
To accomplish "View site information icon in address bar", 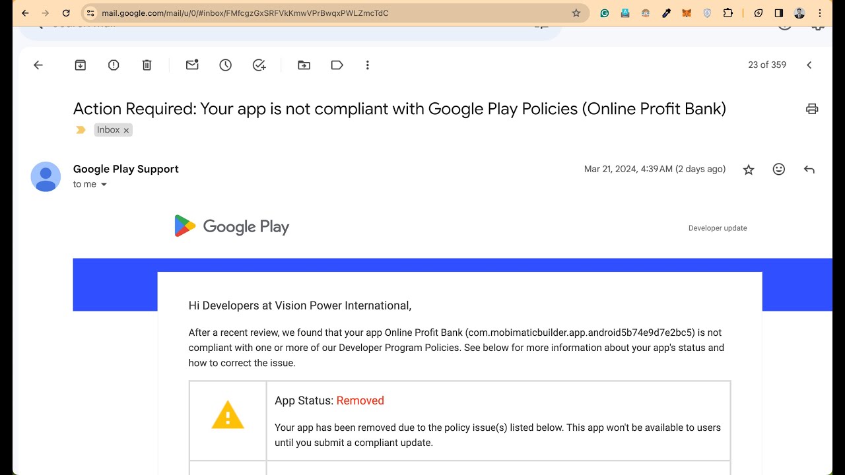I will coord(91,13).
